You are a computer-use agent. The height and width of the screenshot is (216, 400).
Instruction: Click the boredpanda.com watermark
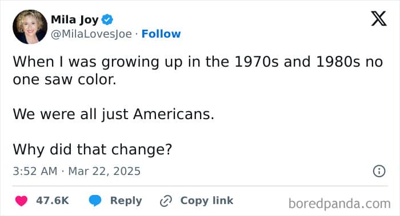[x=339, y=204]
